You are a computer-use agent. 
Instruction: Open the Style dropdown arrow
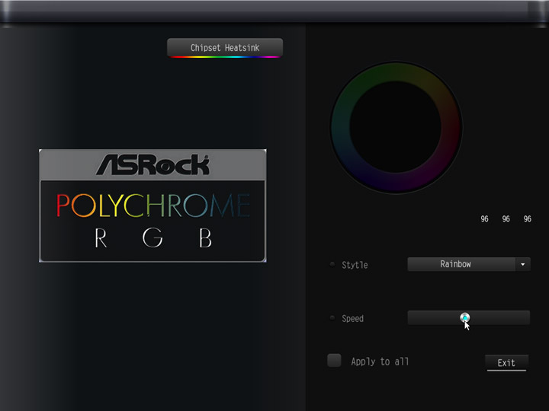coord(523,264)
